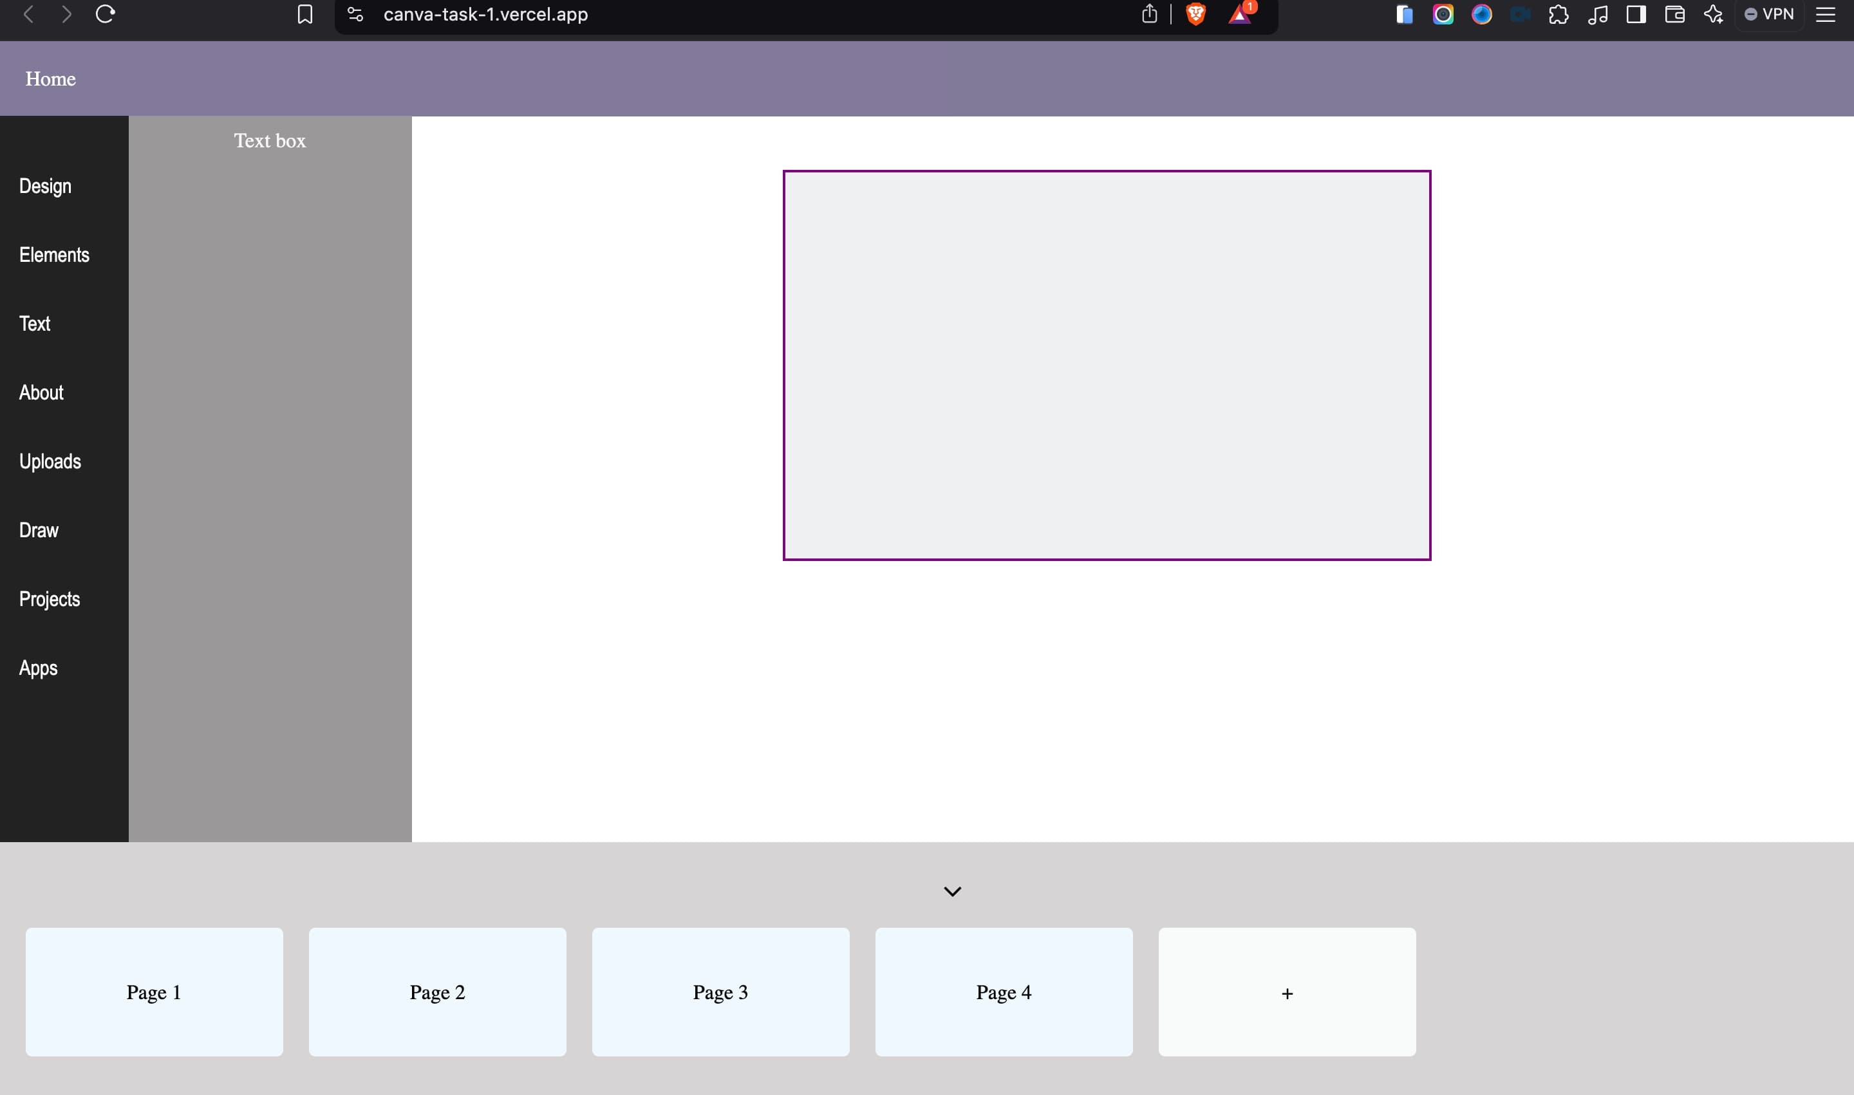Click the Home link in the header
Screen dimensions: 1854x1095
pos(50,79)
